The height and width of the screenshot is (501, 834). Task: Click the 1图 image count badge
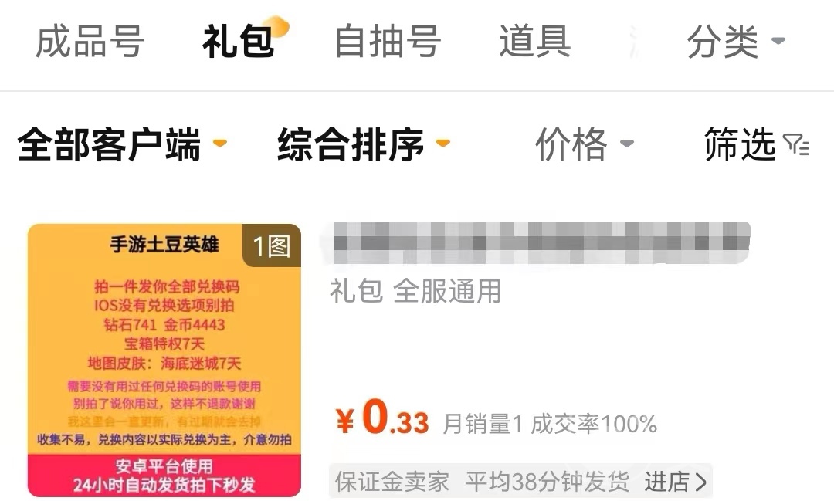(x=272, y=245)
